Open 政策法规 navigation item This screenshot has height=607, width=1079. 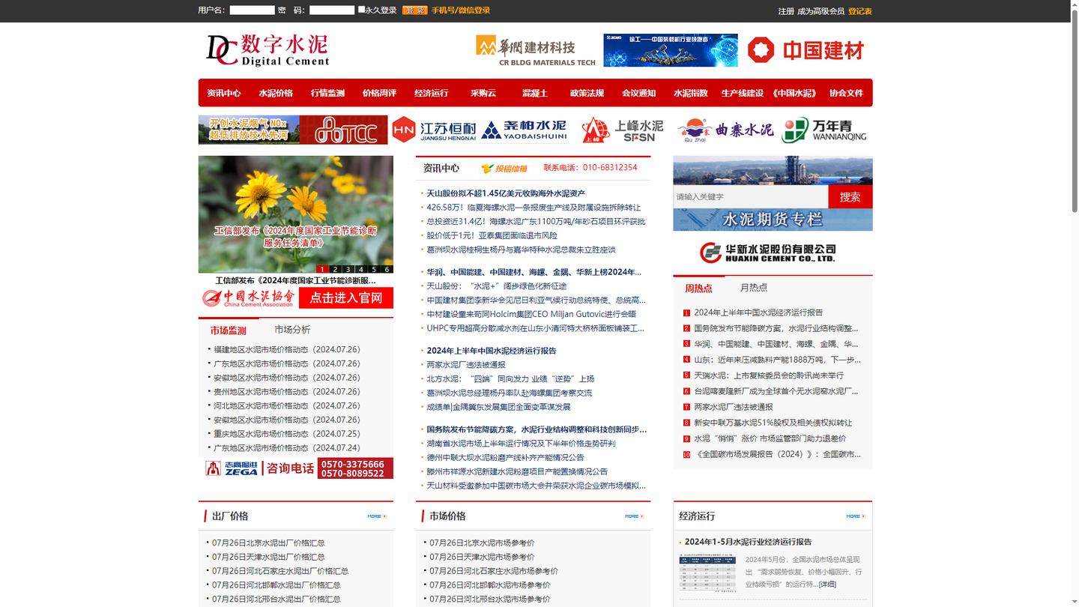(587, 94)
